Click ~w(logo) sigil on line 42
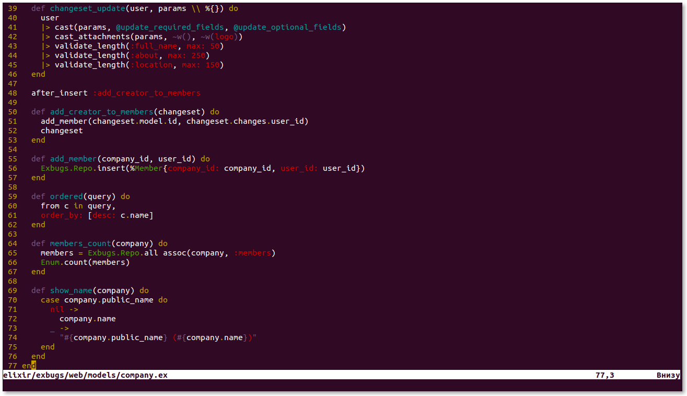687x396 pixels. pos(219,37)
